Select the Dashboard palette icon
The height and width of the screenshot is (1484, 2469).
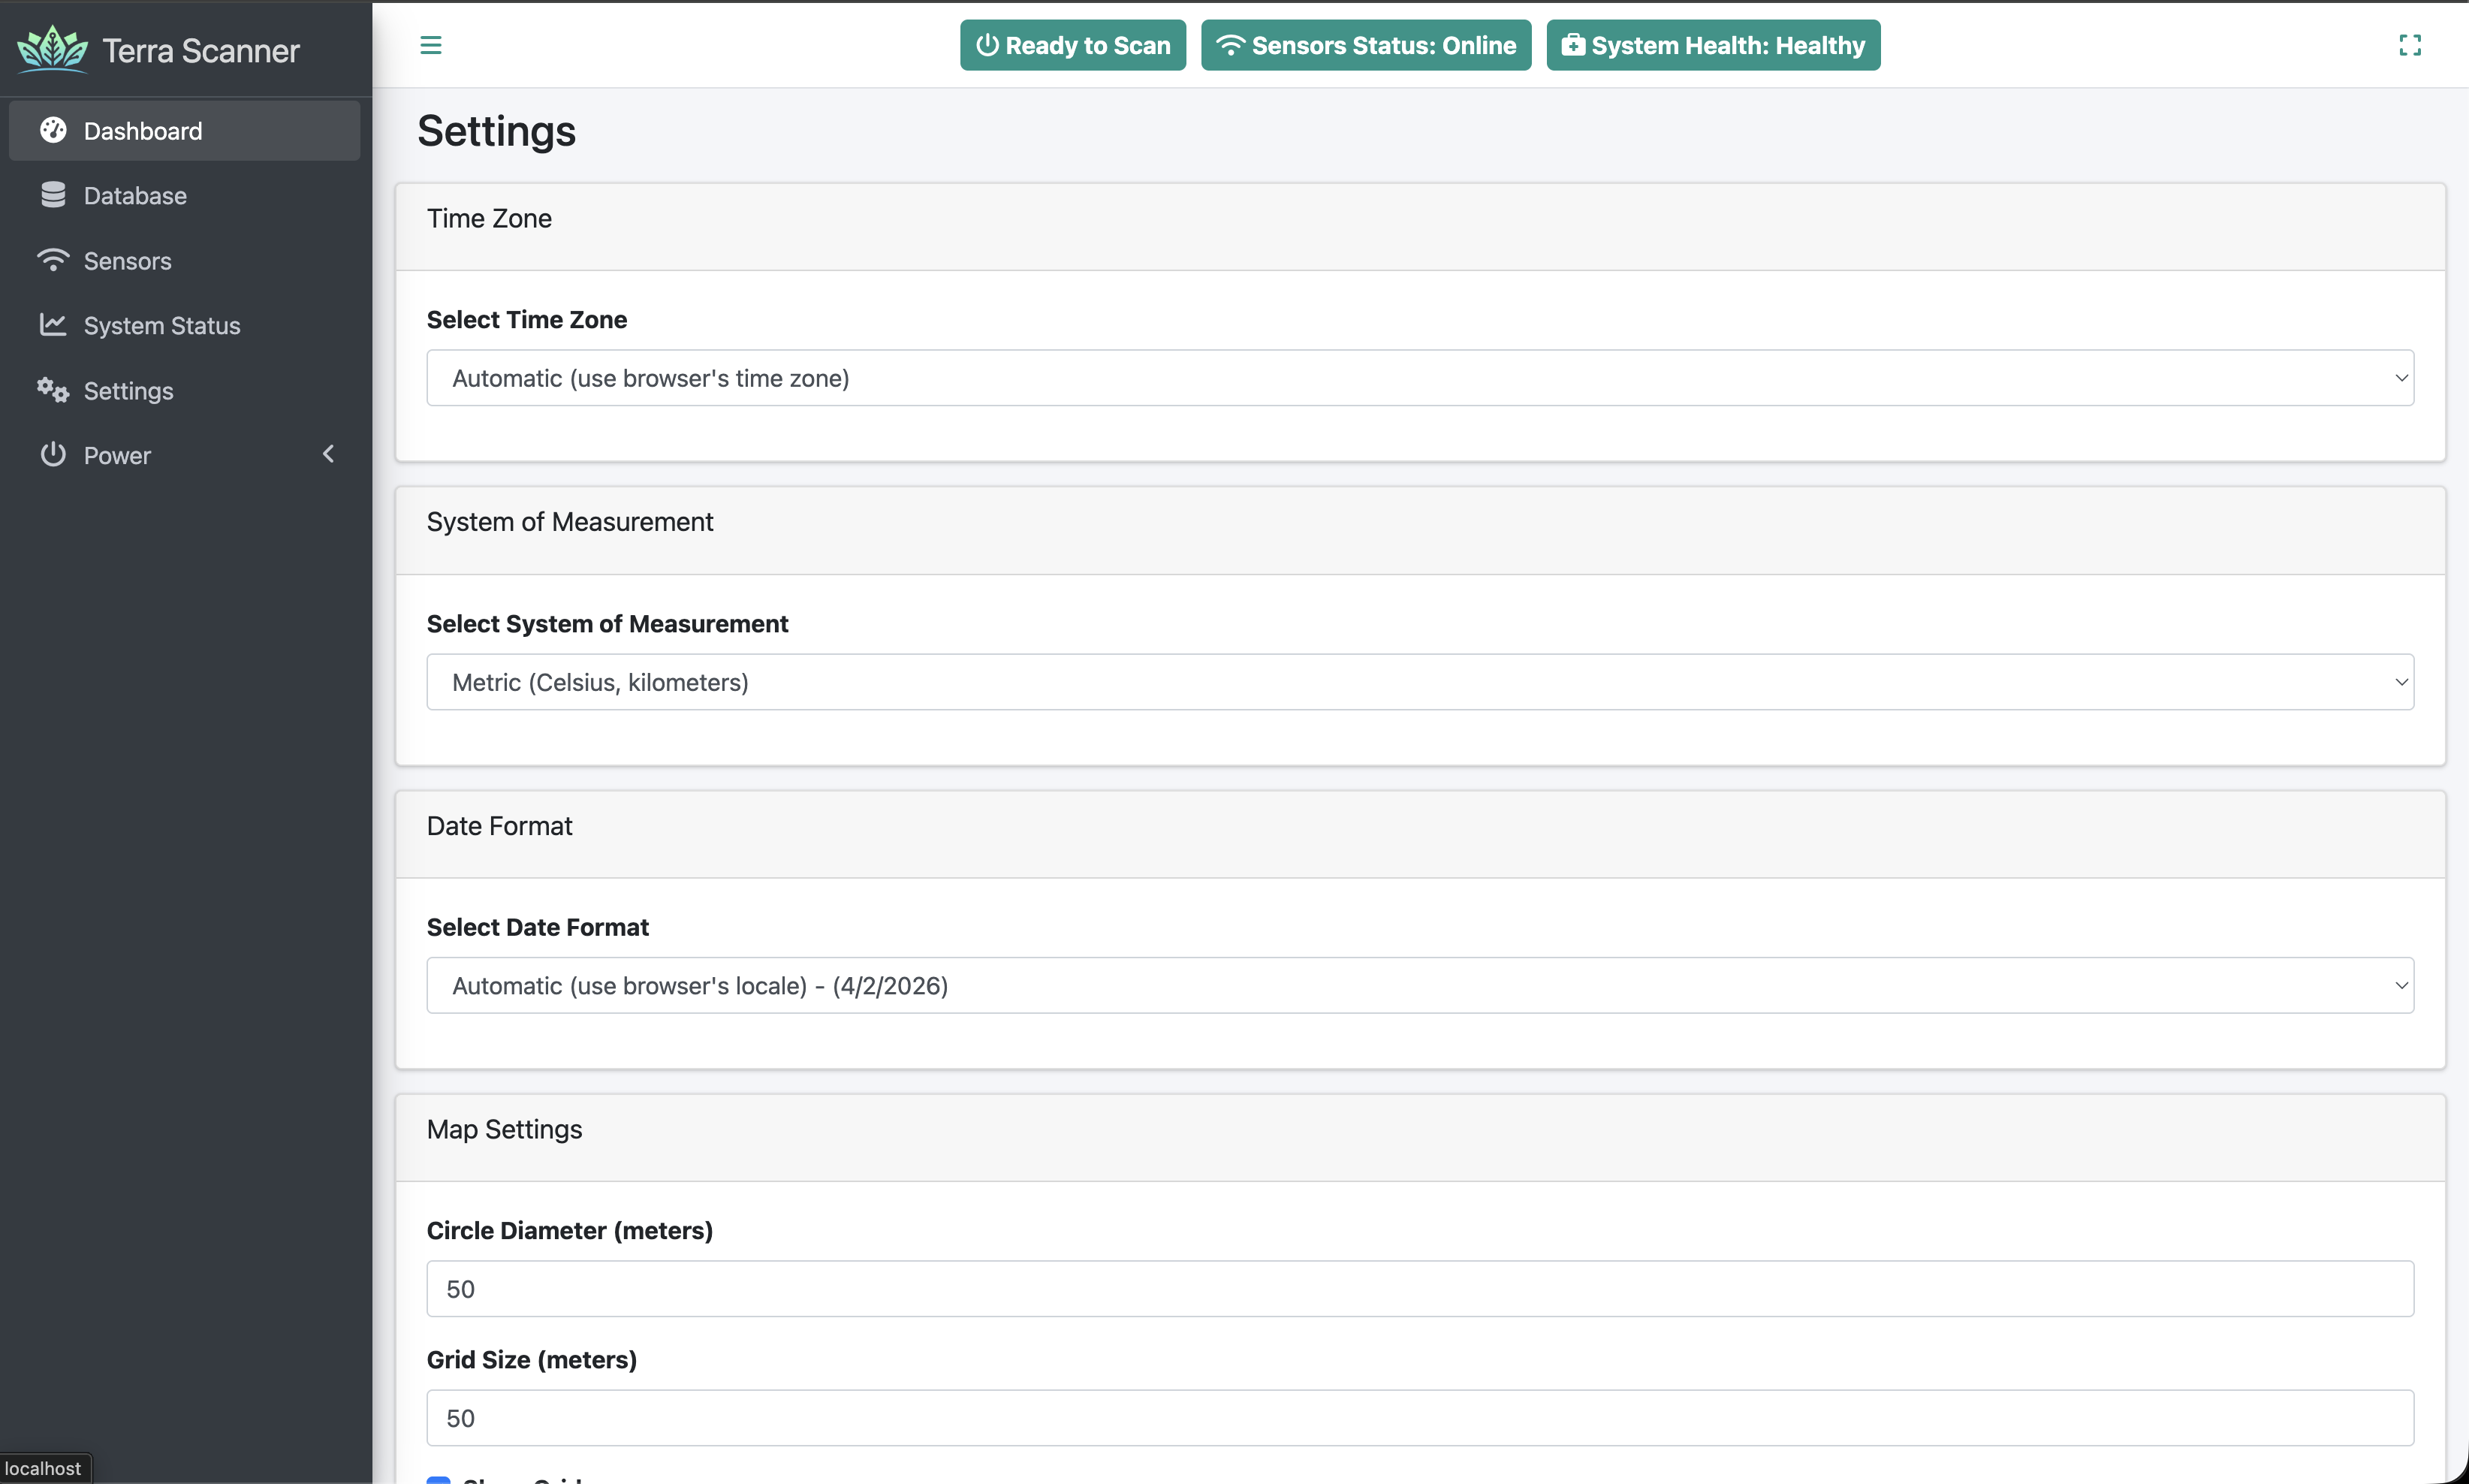click(x=53, y=130)
